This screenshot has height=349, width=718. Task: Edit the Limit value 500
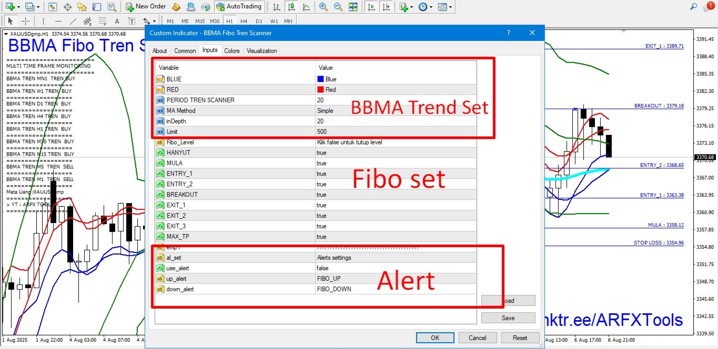396,131
